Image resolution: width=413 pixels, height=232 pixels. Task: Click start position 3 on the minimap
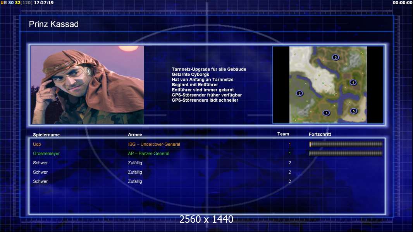pos(335,57)
